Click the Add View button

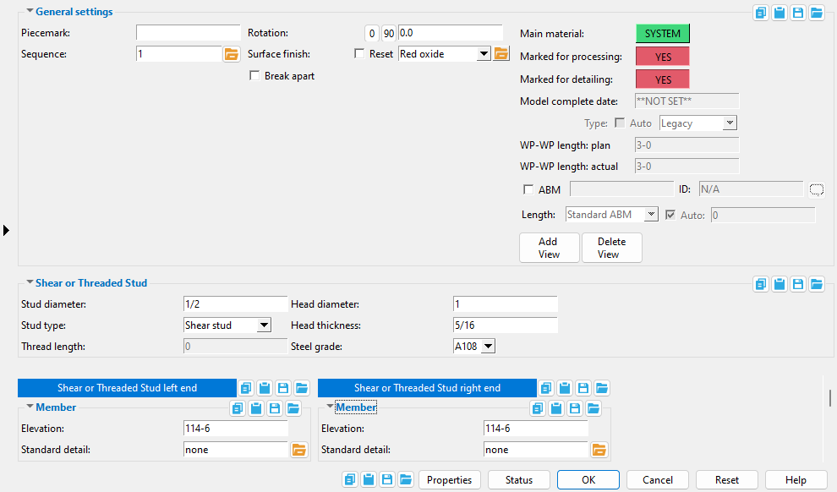550,248
